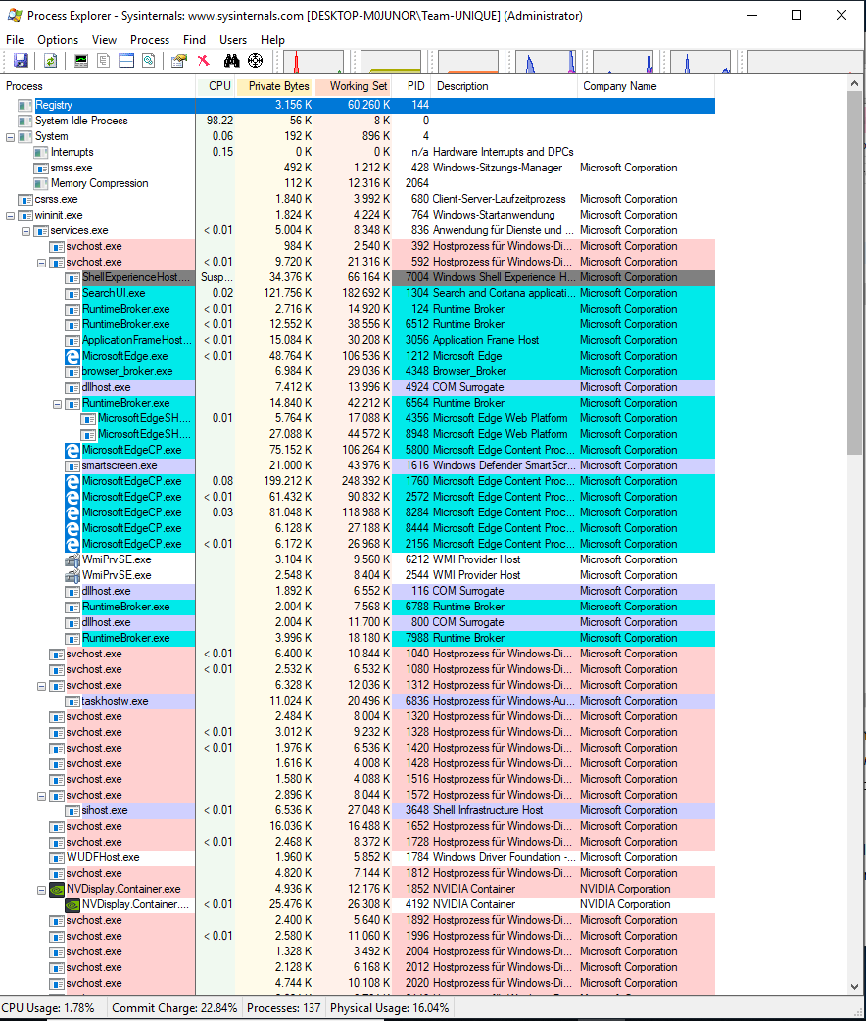Open the Options menu
Image resolution: width=866 pixels, height=1021 pixels.
click(x=58, y=40)
